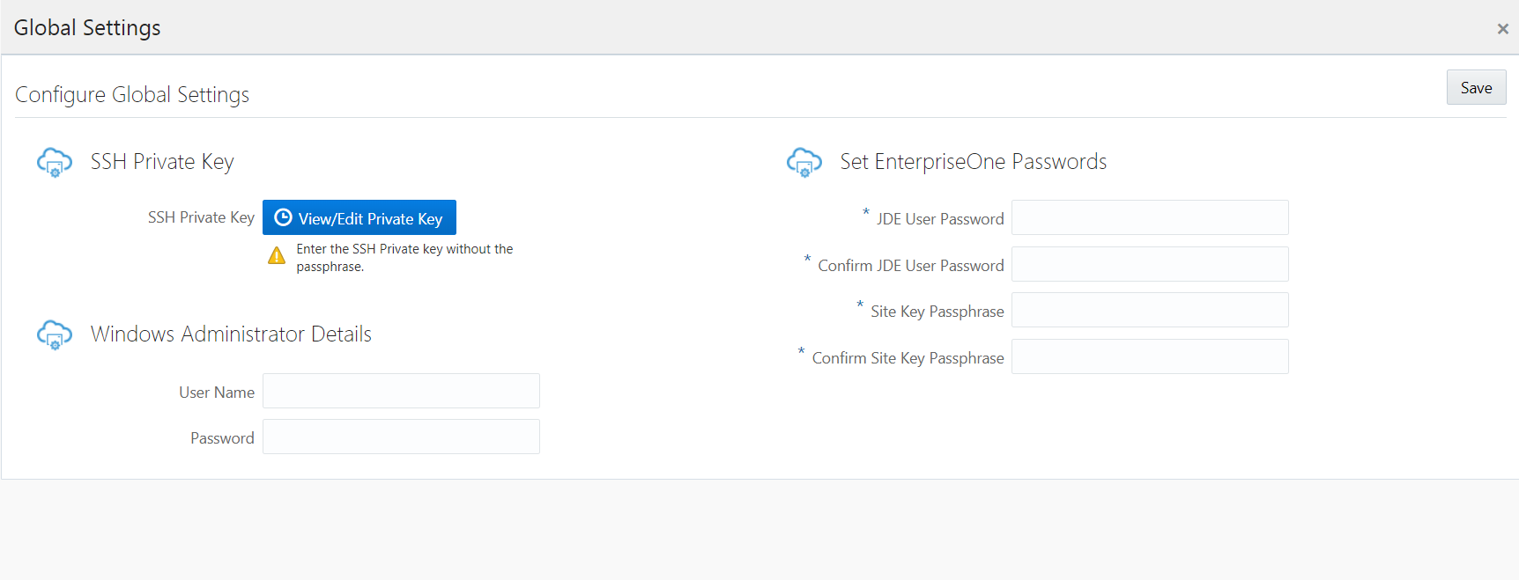Image resolution: width=1519 pixels, height=580 pixels.
Task: Click into the JDE User Password field
Action: (1149, 217)
